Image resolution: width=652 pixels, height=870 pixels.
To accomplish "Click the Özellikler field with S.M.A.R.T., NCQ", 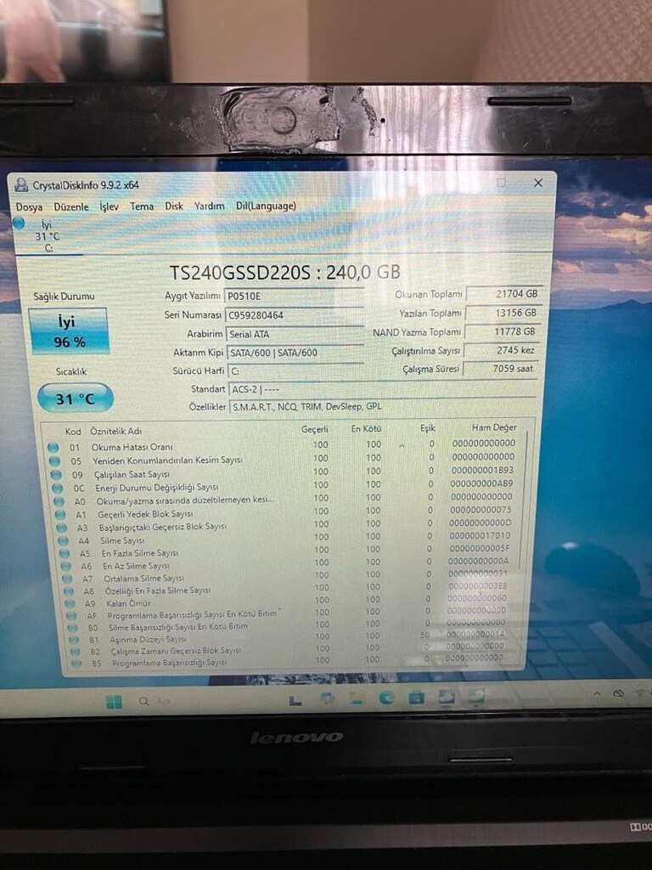I will point(383,407).
